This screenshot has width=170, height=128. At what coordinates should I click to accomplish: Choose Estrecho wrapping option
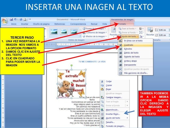click(x=136, y=49)
